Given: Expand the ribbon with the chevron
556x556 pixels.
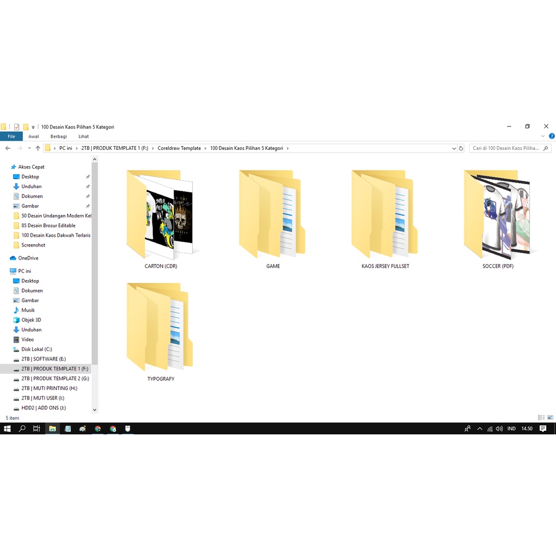Looking at the screenshot, I should click(x=543, y=136).
